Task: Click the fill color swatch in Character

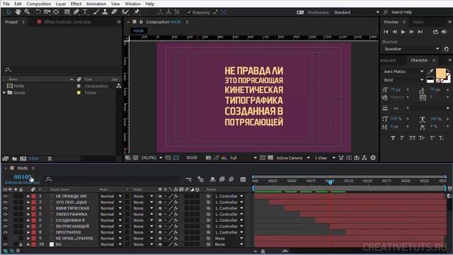Action: (x=440, y=73)
